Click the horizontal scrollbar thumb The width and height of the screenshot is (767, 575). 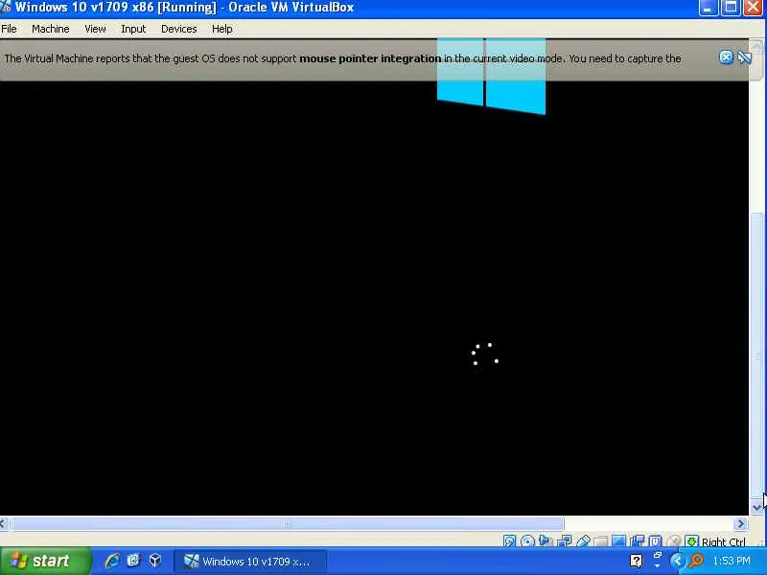[287, 524]
